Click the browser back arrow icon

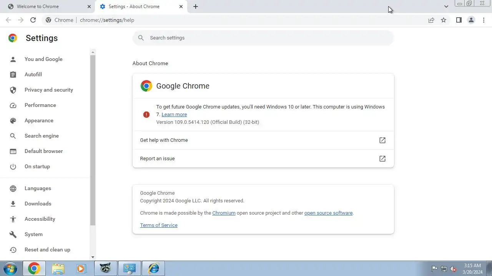coord(8,20)
